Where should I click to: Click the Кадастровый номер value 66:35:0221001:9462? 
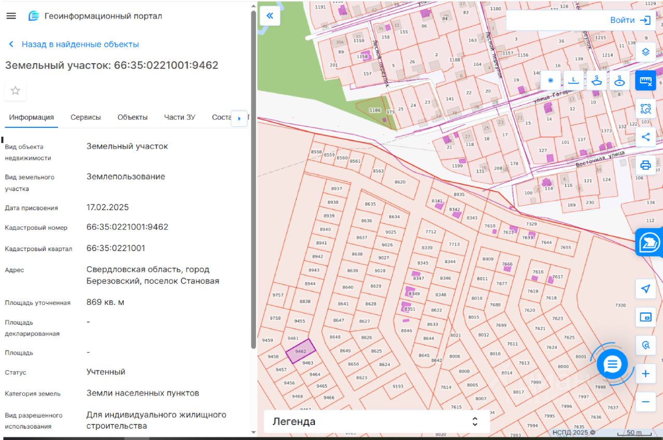tap(127, 227)
